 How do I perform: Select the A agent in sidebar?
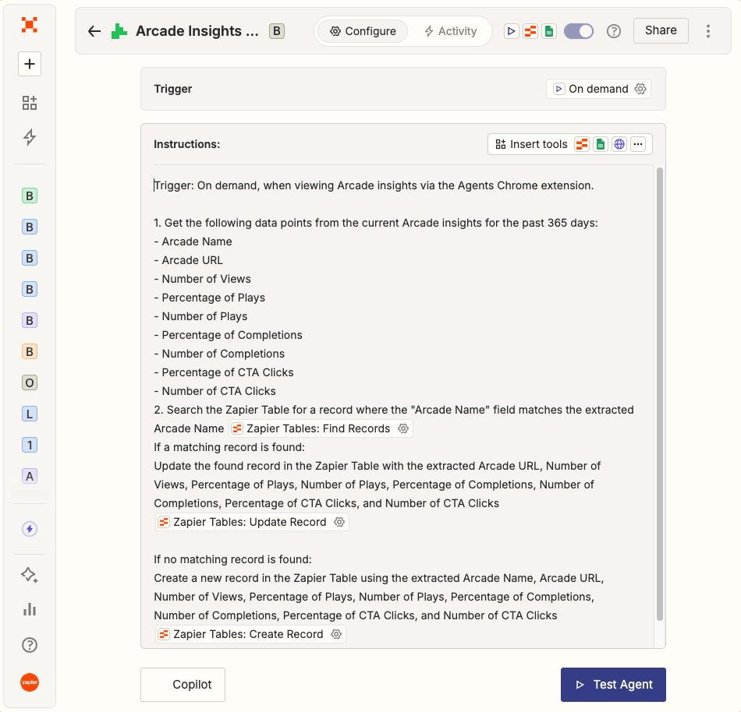tap(30, 476)
